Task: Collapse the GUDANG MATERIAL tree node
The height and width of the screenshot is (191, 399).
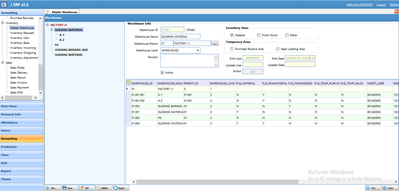Action: point(52,30)
